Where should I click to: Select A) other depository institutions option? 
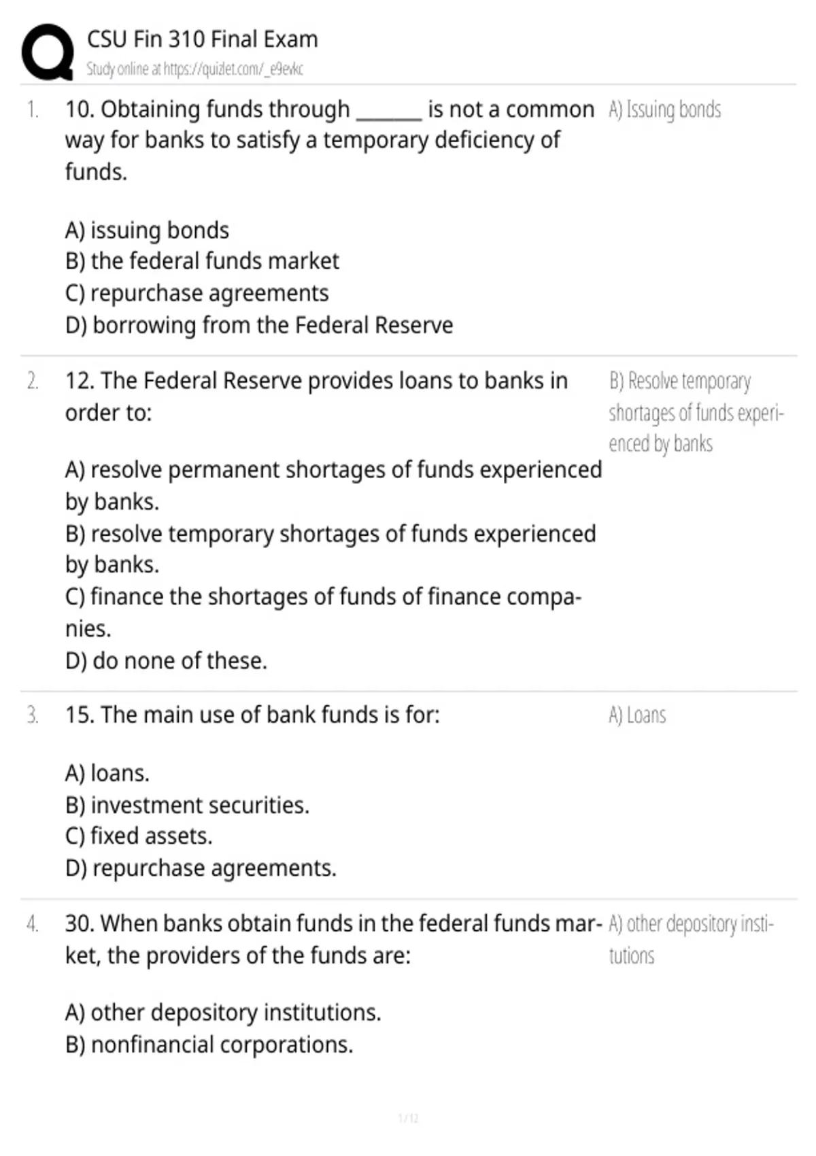point(223,1013)
